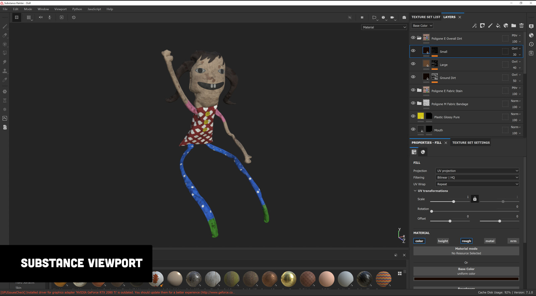
Task: Select the Eraser tool
Action: click(5, 35)
